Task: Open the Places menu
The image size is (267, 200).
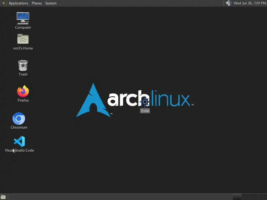Action: (x=37, y=3)
